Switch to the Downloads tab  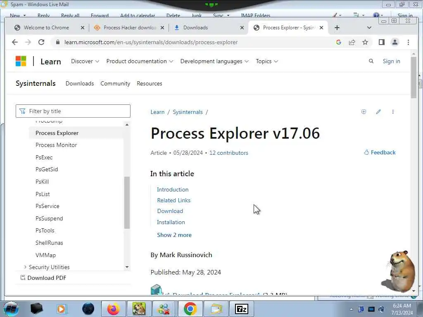tap(195, 28)
